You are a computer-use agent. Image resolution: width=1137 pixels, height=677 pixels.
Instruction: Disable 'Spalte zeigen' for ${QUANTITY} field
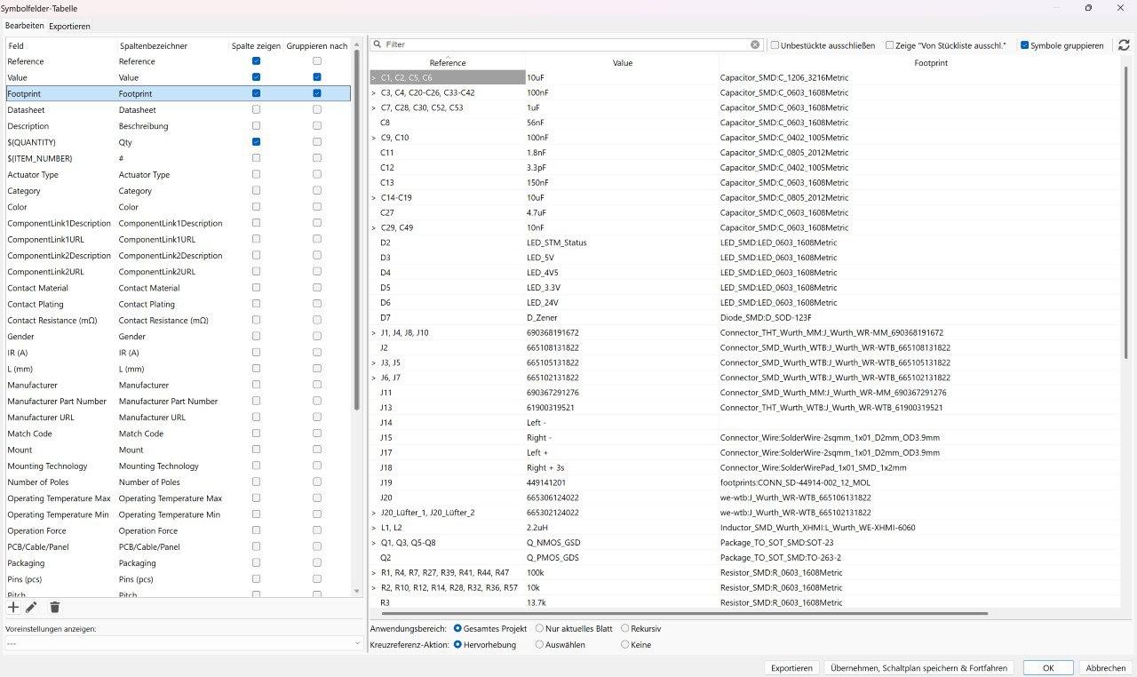pyautogui.click(x=256, y=142)
